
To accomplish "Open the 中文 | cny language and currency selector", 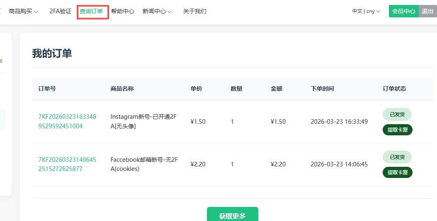I will [366, 11].
